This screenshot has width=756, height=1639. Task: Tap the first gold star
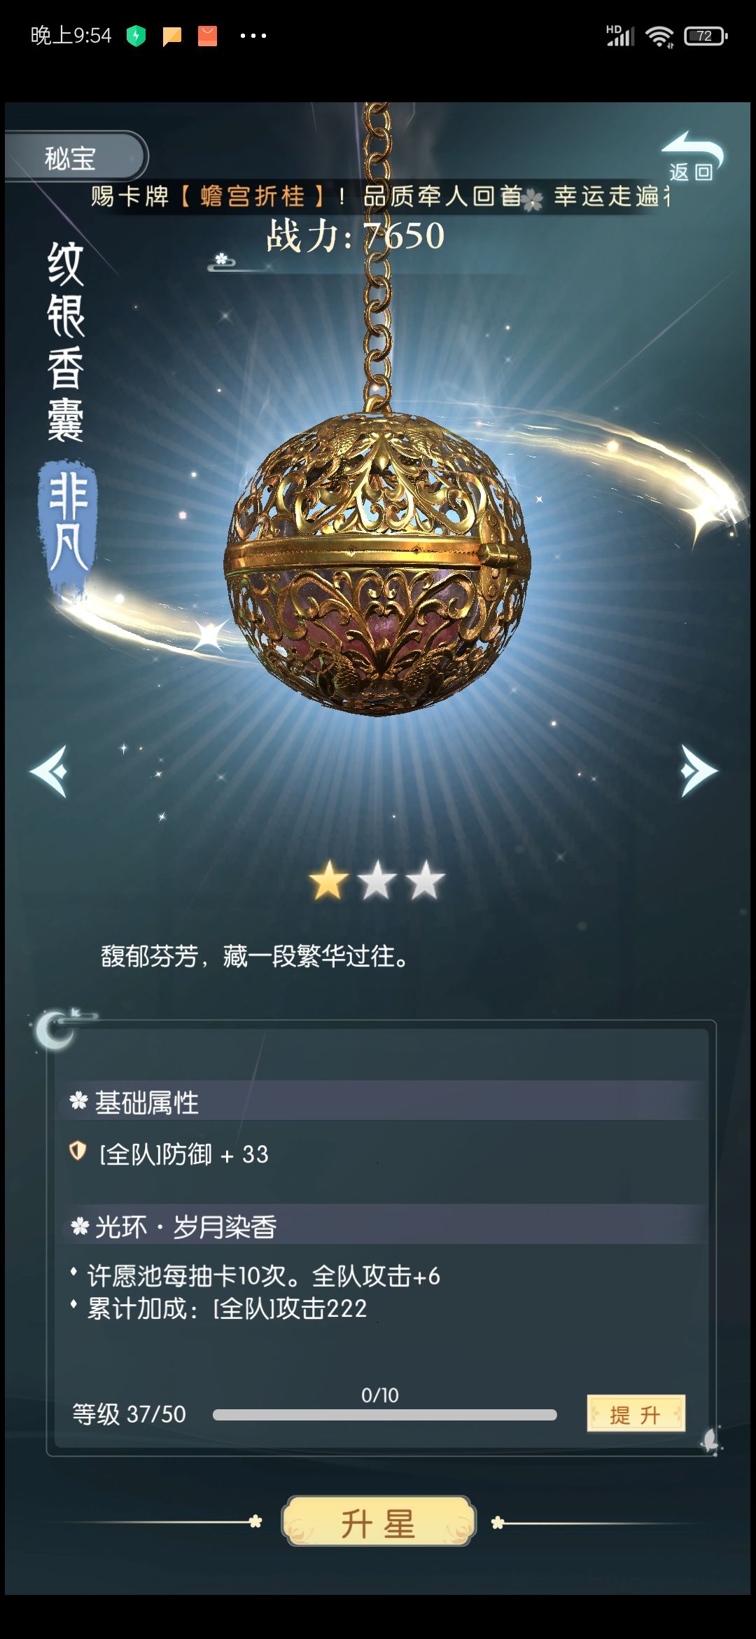pos(329,880)
